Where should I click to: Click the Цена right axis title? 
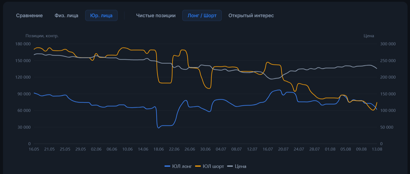(x=369, y=36)
